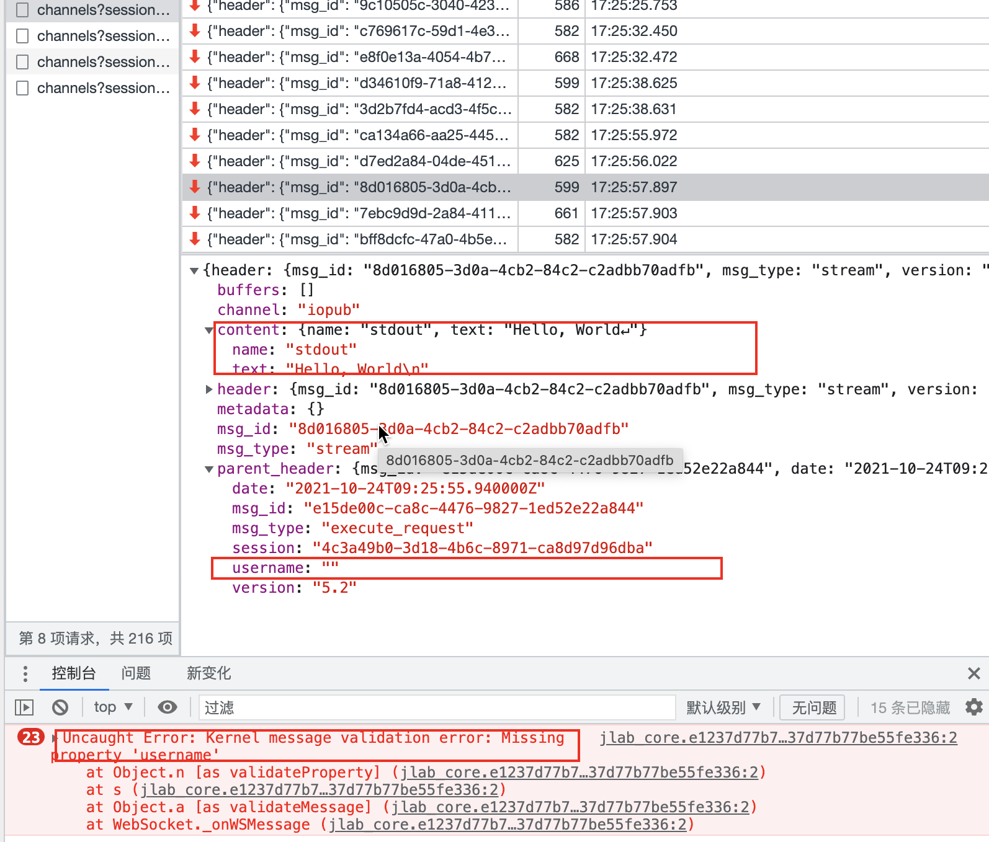Viewport: 989px width, 842px height.
Task: Expand the Uncaught Error console entry
Action: [55, 738]
